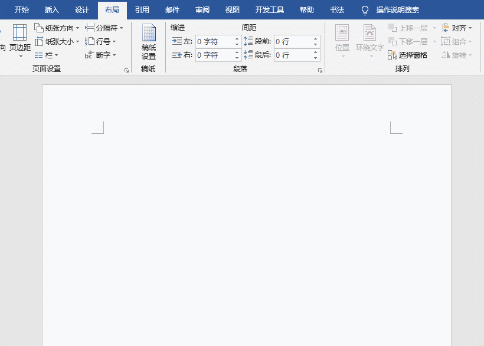The height and width of the screenshot is (346, 484).
Task: Increase 段后 spacing with up arrow
Action: (315, 52)
